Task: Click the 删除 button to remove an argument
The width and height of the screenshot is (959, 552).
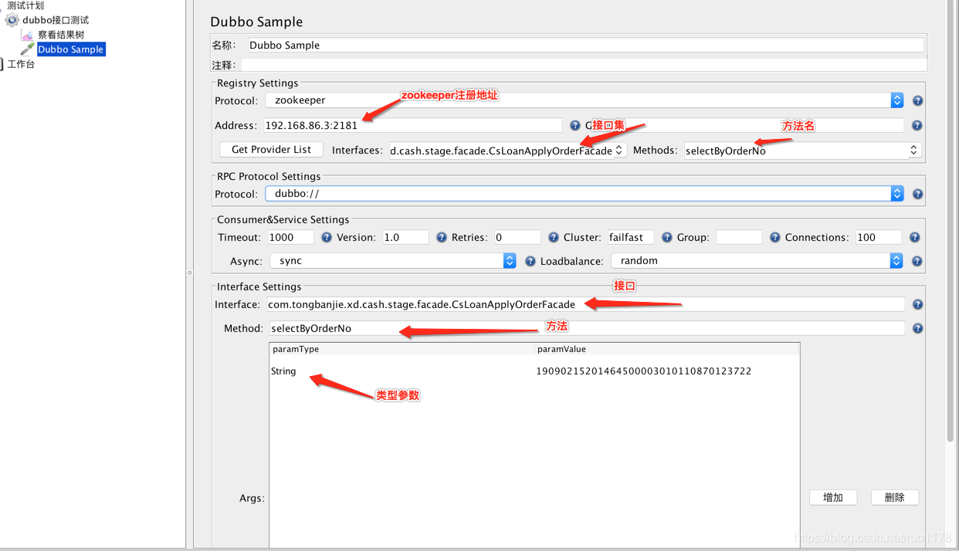Action: [x=894, y=497]
